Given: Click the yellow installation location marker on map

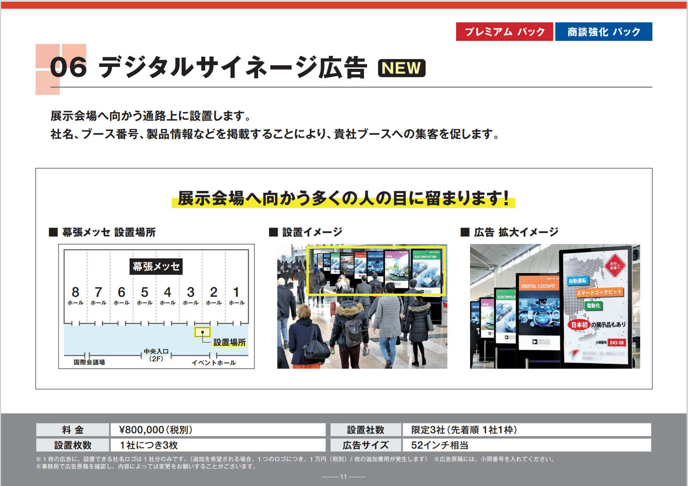Looking at the screenshot, I should tap(203, 332).
